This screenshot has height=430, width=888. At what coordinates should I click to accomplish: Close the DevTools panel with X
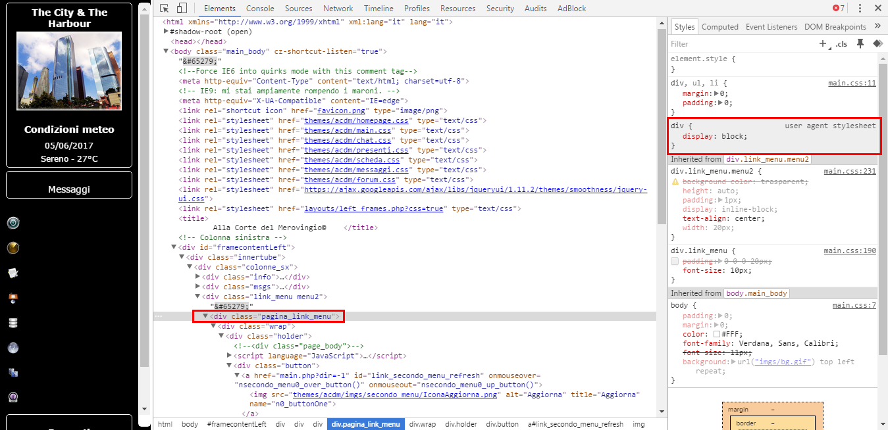coord(877,9)
